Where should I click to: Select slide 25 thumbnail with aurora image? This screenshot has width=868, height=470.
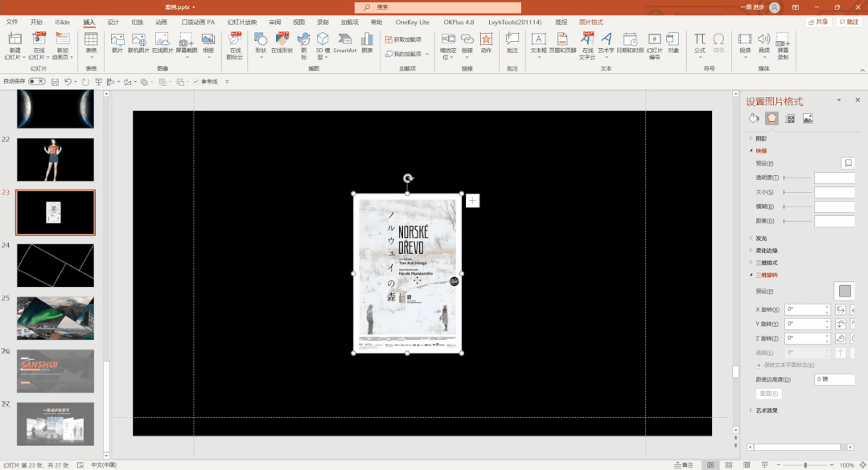click(56, 318)
